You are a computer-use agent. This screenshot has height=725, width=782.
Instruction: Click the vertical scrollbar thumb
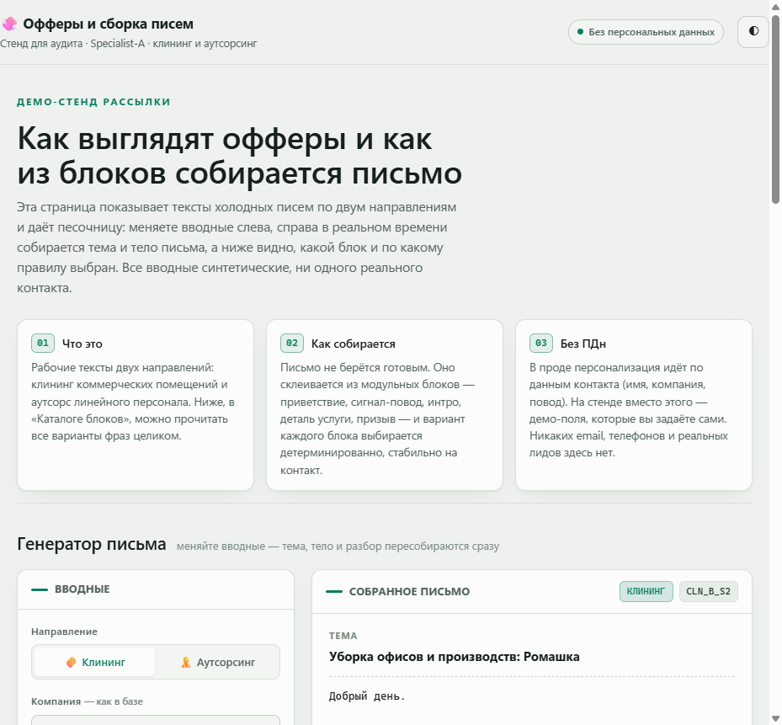775,109
